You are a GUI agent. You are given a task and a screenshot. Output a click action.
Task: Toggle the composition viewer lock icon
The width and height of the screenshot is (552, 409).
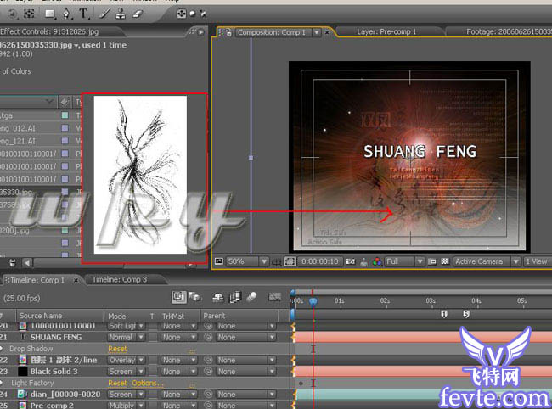tap(228, 33)
